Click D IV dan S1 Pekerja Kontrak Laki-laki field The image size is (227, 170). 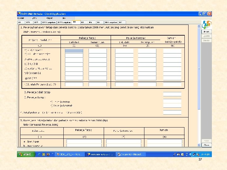(x=124, y=74)
